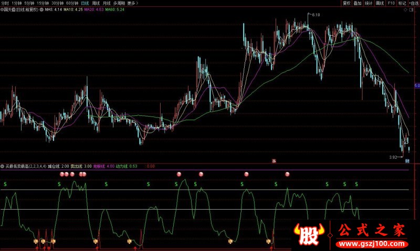The width and height of the screenshot is (420, 251).
Task: Click the 3.92 low price label
Action: pos(392,157)
